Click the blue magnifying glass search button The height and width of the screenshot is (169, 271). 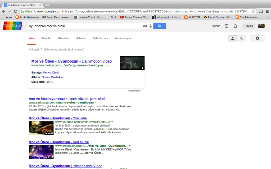pos(160,26)
